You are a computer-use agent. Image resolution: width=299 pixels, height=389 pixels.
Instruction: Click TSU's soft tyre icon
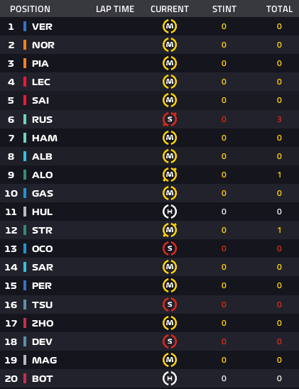[170, 305]
